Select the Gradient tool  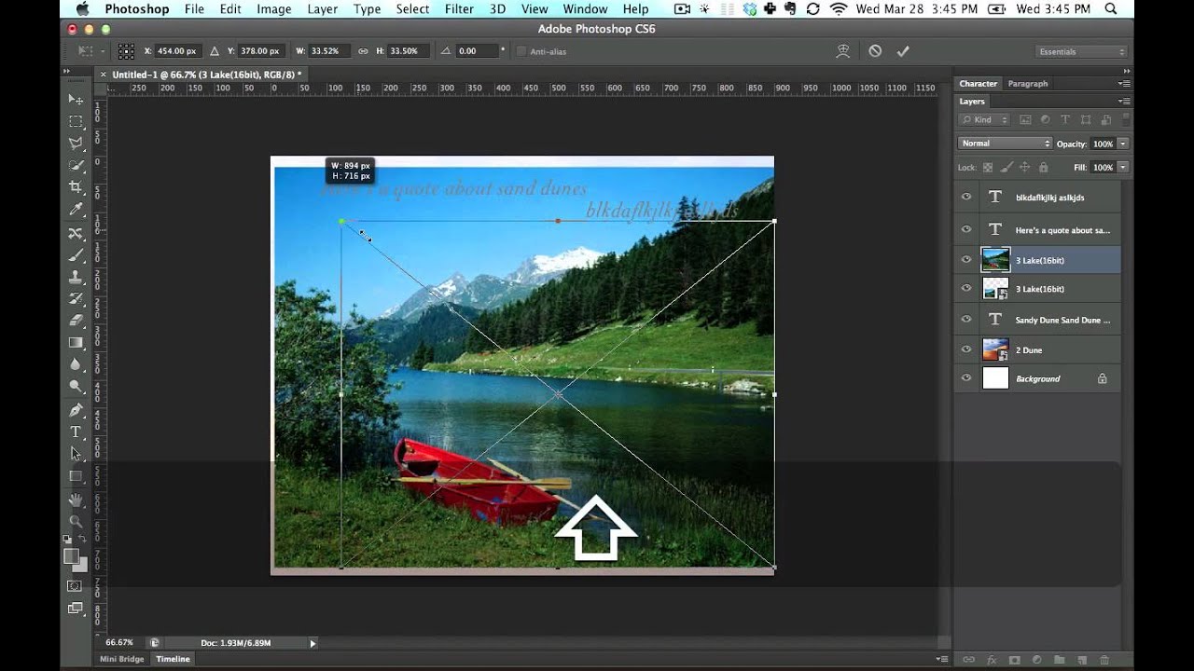click(76, 343)
